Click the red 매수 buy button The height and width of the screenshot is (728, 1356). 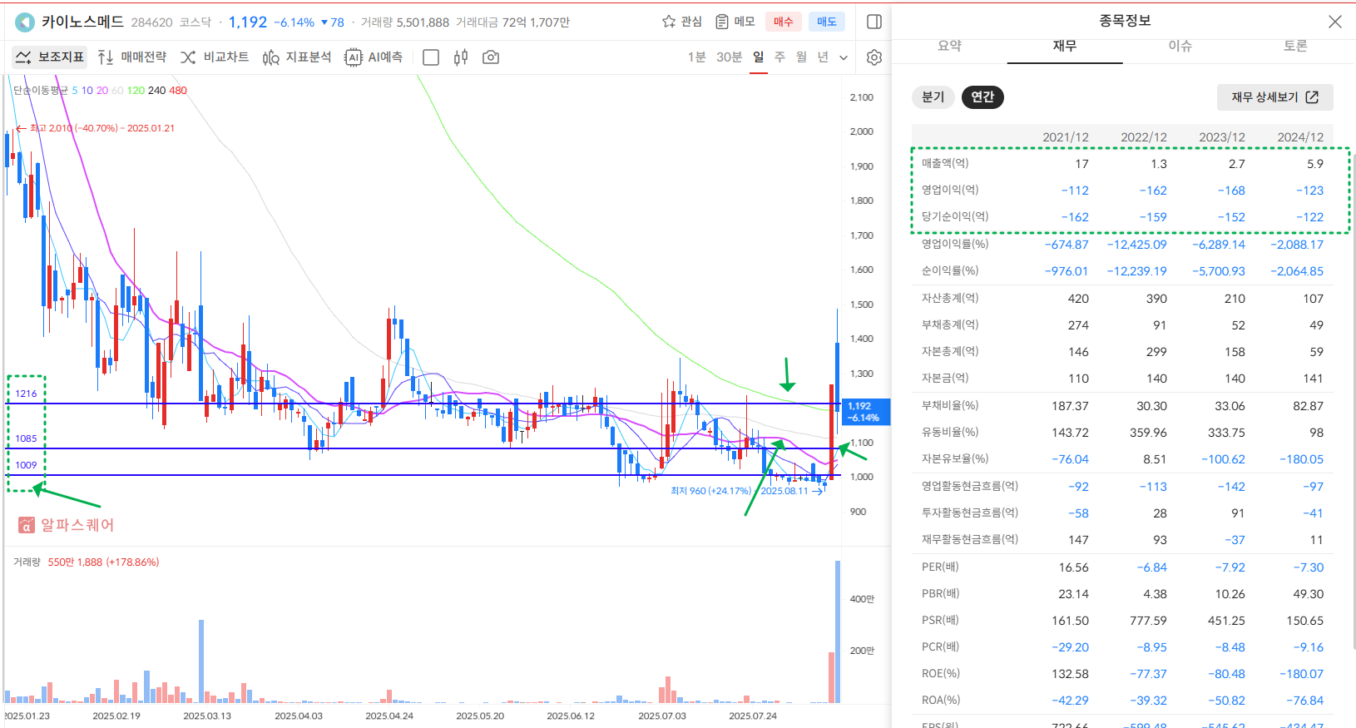pos(784,22)
